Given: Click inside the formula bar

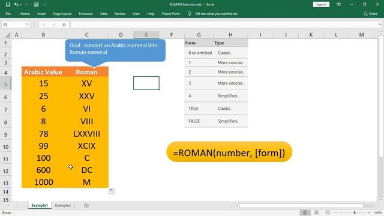Looking at the screenshot, I should 224,25.
